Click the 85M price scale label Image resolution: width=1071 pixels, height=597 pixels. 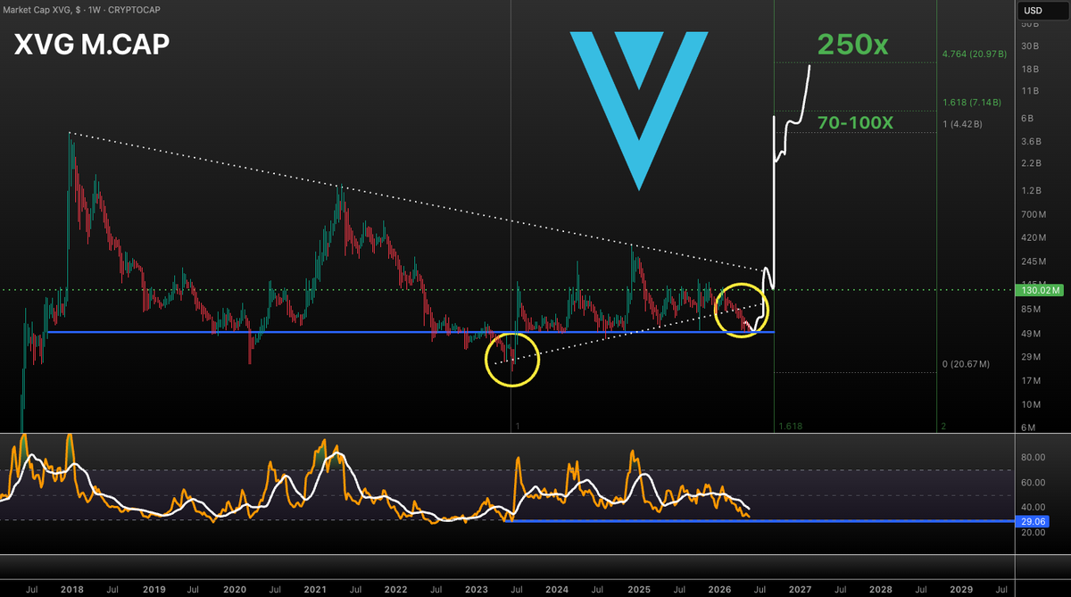click(x=1031, y=310)
